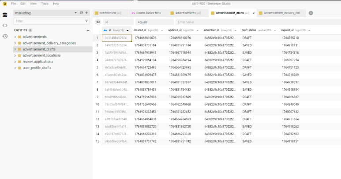The height and width of the screenshot is (179, 341).
Task: Select row number 15
Action: [x=97, y=141]
